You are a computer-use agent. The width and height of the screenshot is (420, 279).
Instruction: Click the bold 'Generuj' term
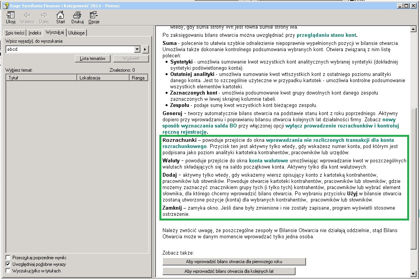(172, 113)
